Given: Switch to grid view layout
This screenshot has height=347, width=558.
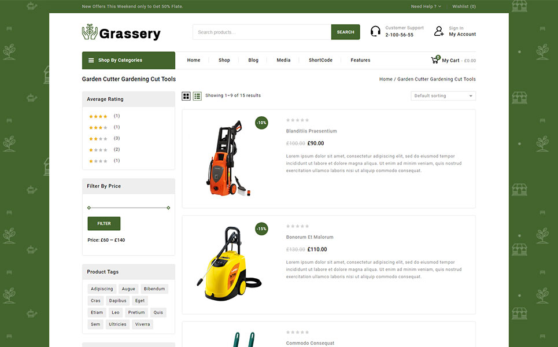Looking at the screenshot, I should (186, 96).
